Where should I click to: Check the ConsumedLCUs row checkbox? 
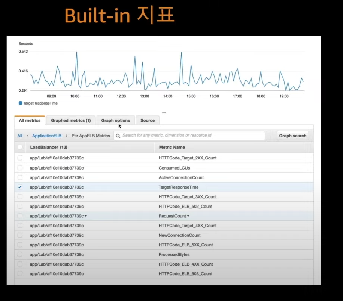click(20, 168)
